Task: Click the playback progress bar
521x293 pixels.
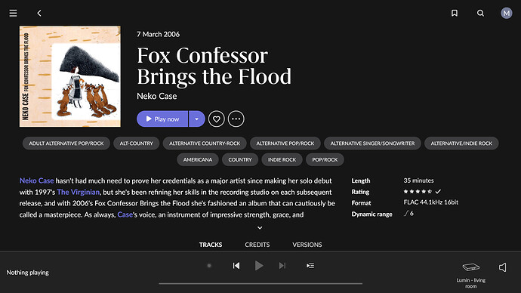Action: point(260,283)
